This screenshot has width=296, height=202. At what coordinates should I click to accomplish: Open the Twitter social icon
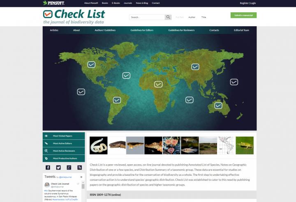tap(58, 167)
